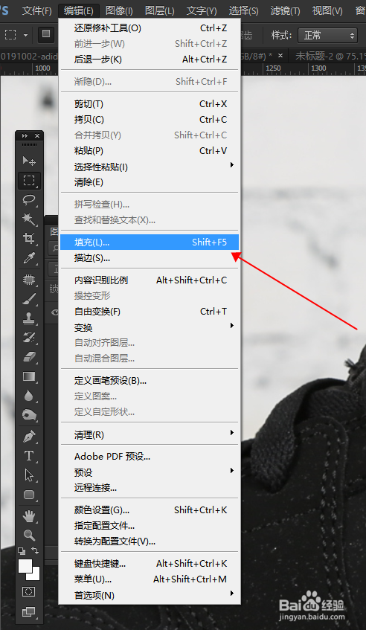Open the background color picker

(36, 576)
